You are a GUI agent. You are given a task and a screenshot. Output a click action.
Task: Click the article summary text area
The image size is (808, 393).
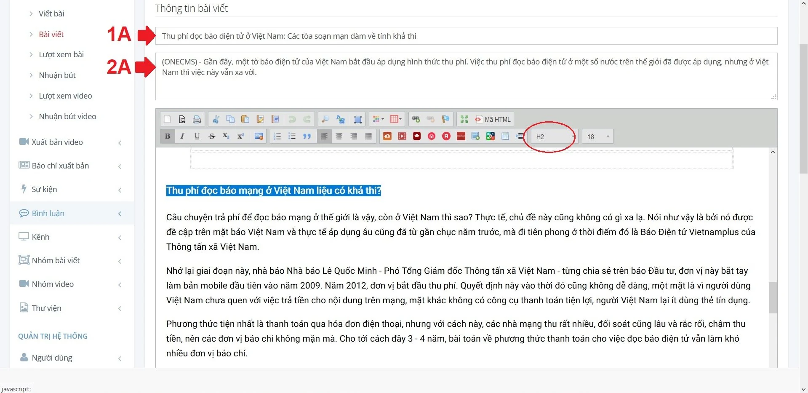(x=466, y=76)
